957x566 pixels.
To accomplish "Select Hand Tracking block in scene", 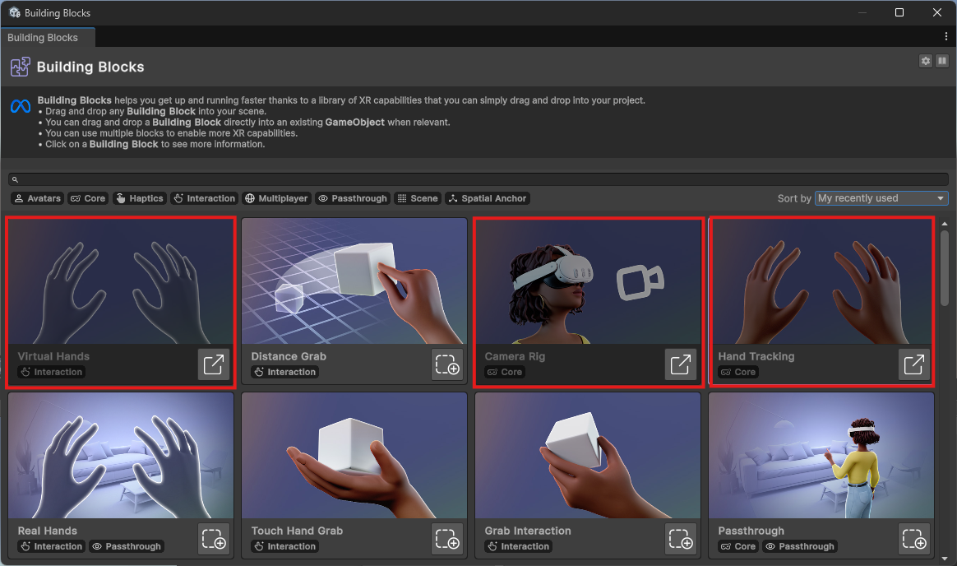I will click(913, 364).
